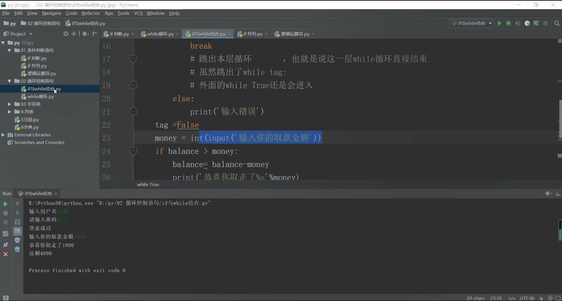Rerun the script in the Run panel
The width and height of the screenshot is (562, 301).
point(5,204)
